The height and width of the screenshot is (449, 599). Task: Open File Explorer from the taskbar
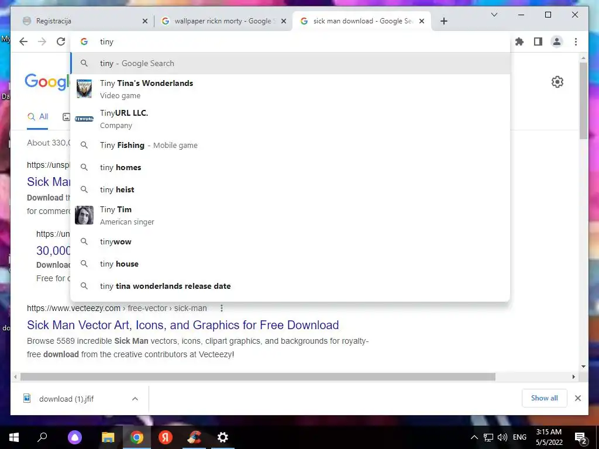(108, 437)
